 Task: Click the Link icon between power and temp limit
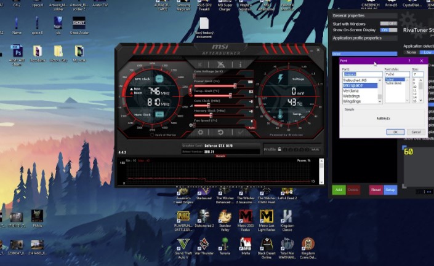(190, 90)
